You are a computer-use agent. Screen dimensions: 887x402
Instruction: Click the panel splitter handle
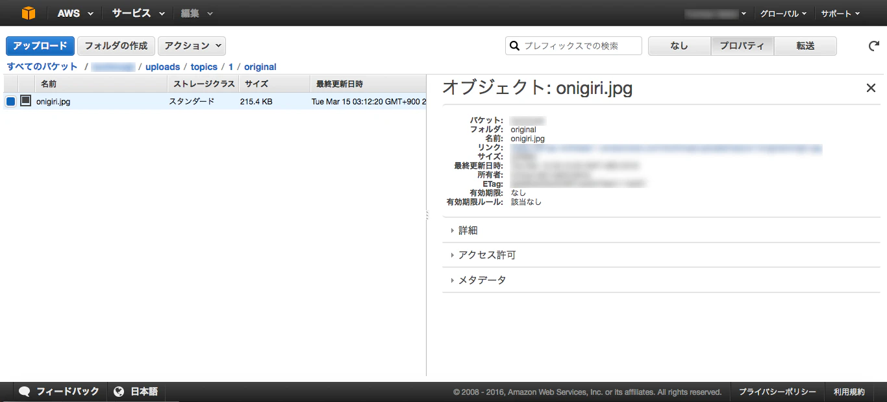pos(427,215)
